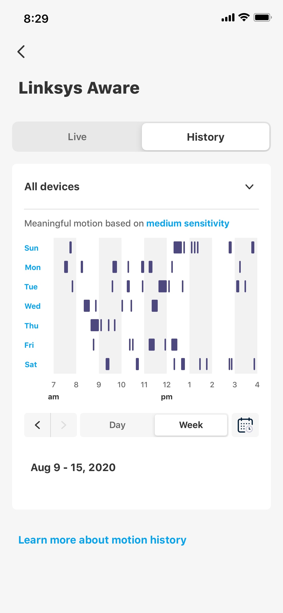
Task: Open the calendar date picker icon
Action: (245, 425)
